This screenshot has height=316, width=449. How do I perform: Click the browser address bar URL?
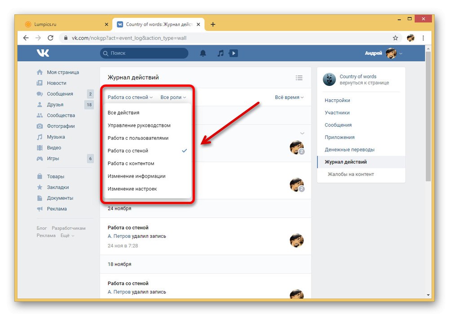click(x=129, y=38)
